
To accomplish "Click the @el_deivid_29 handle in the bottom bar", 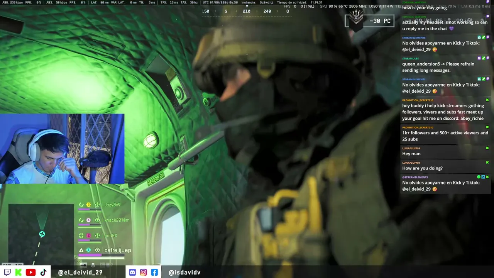I will (80, 273).
